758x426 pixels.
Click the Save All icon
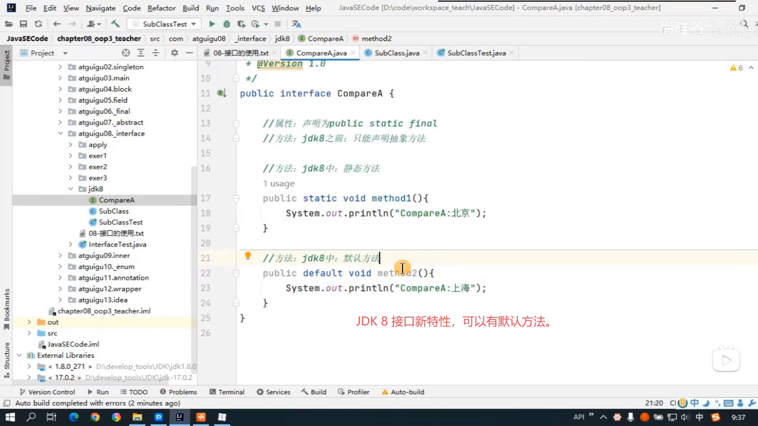click(x=23, y=24)
